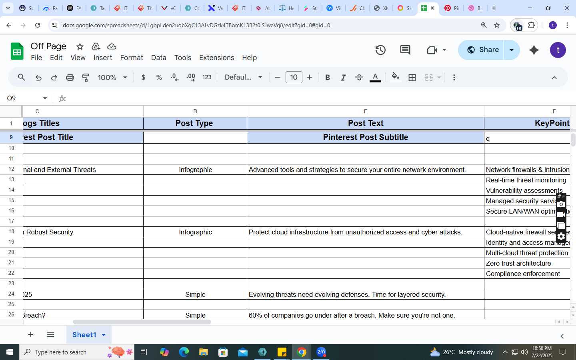Open the Tools menu
The image size is (576, 360).
tap(183, 58)
